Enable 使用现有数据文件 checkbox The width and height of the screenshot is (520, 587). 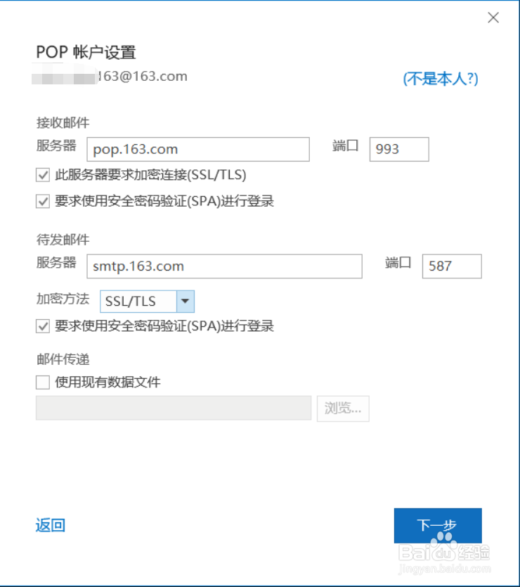point(43,382)
